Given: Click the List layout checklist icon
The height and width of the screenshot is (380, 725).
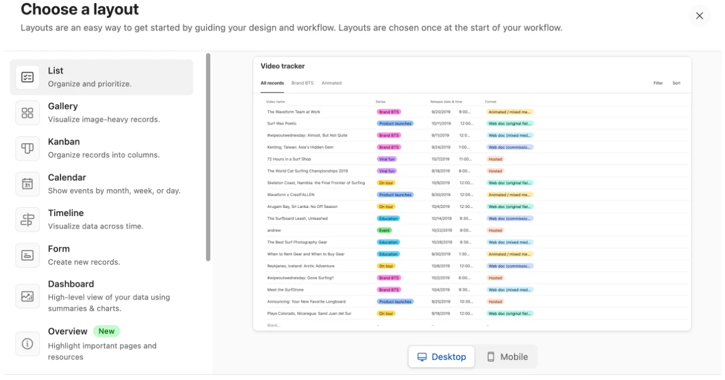Looking at the screenshot, I should 27,78.
